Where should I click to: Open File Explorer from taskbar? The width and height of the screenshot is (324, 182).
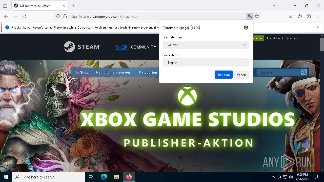[x=116, y=177]
